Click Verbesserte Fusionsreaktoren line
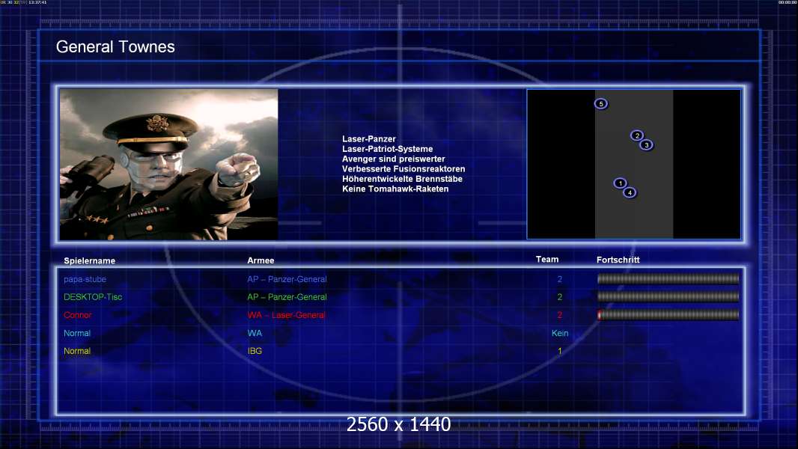The width and height of the screenshot is (798, 449). coord(403,169)
